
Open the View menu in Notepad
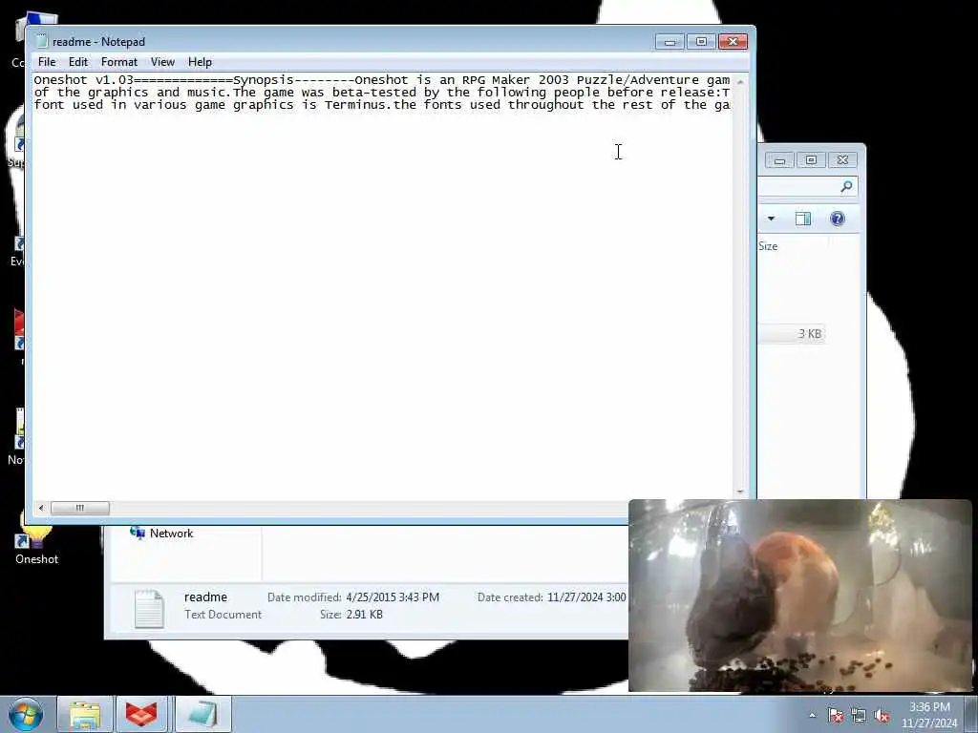click(162, 62)
